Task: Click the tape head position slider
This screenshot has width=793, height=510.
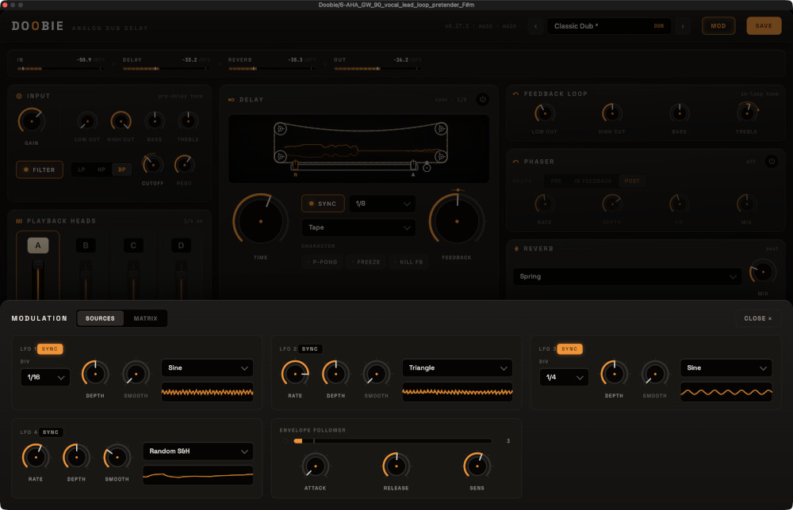Action: click(354, 166)
